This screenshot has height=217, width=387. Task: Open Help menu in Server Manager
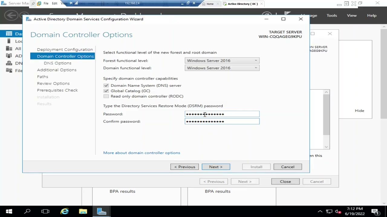(x=372, y=15)
